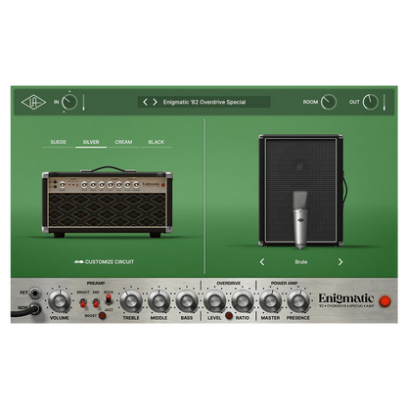This screenshot has height=407, width=407.
Task: Adjust the ROOM knob
Action: click(x=328, y=102)
